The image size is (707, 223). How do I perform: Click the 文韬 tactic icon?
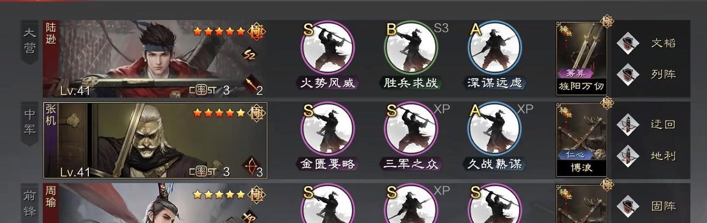(x=628, y=43)
